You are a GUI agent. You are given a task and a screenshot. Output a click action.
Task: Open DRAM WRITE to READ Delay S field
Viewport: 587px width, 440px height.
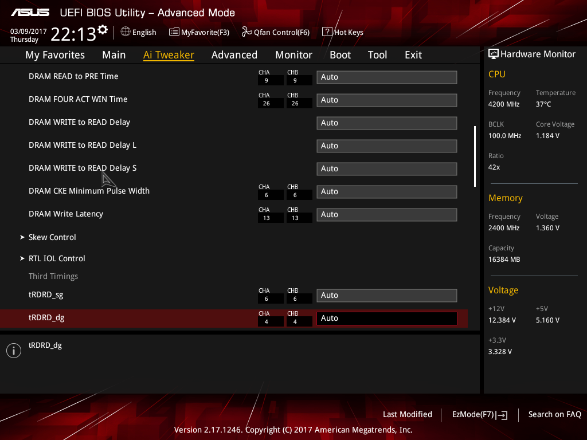(x=387, y=169)
